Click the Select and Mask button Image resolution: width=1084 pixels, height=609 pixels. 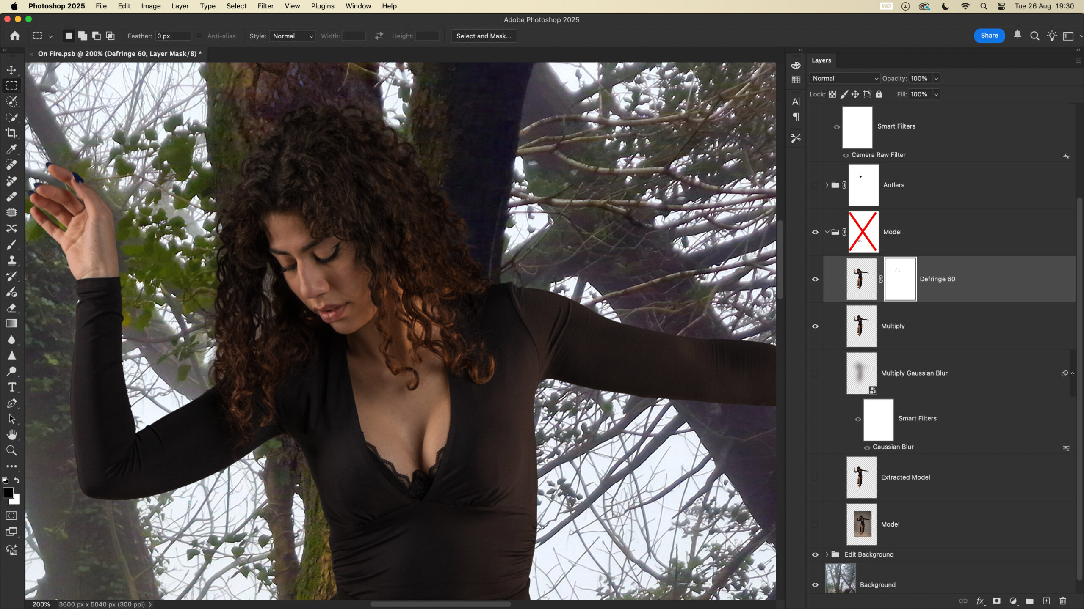[484, 36]
